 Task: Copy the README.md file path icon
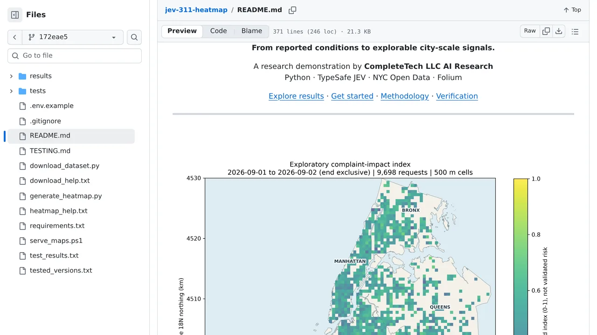[292, 10]
